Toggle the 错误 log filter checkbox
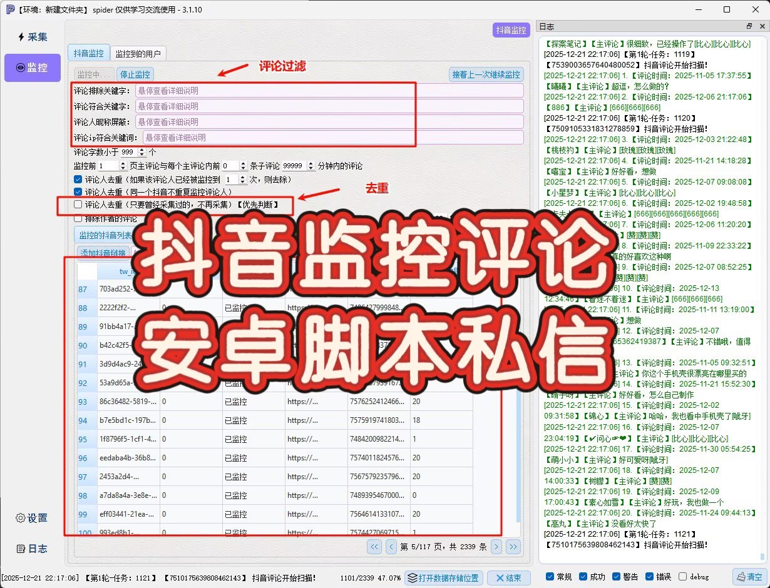770x588 pixels. click(649, 577)
